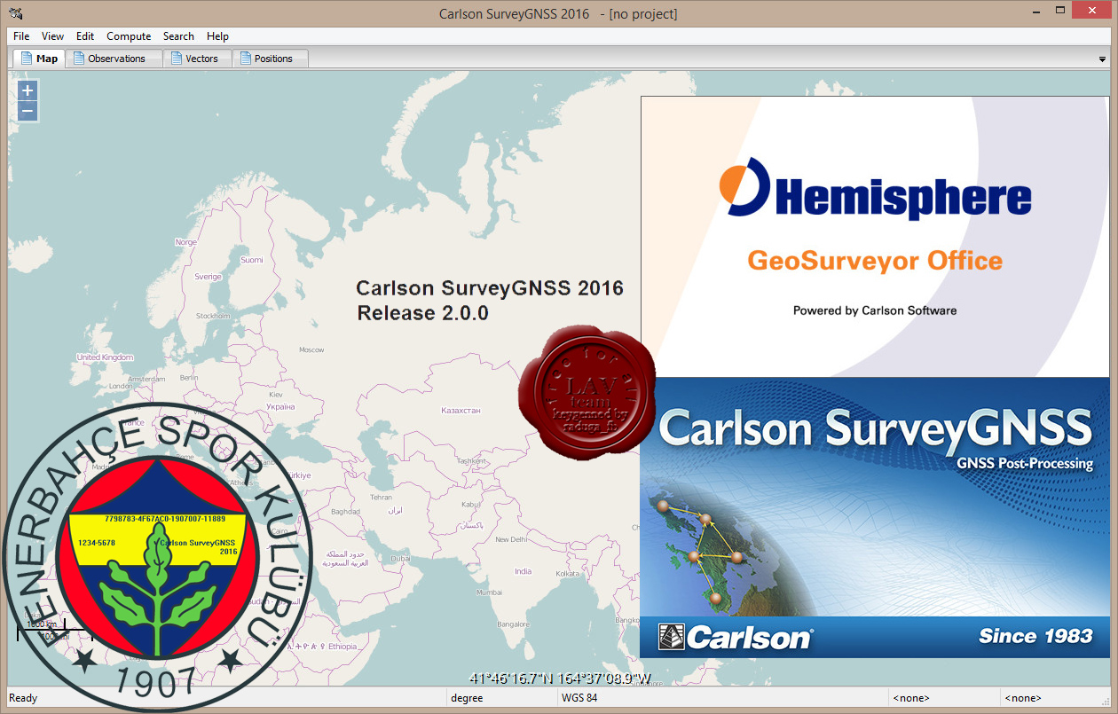
Task: Open the Compute menu
Action: click(x=129, y=36)
